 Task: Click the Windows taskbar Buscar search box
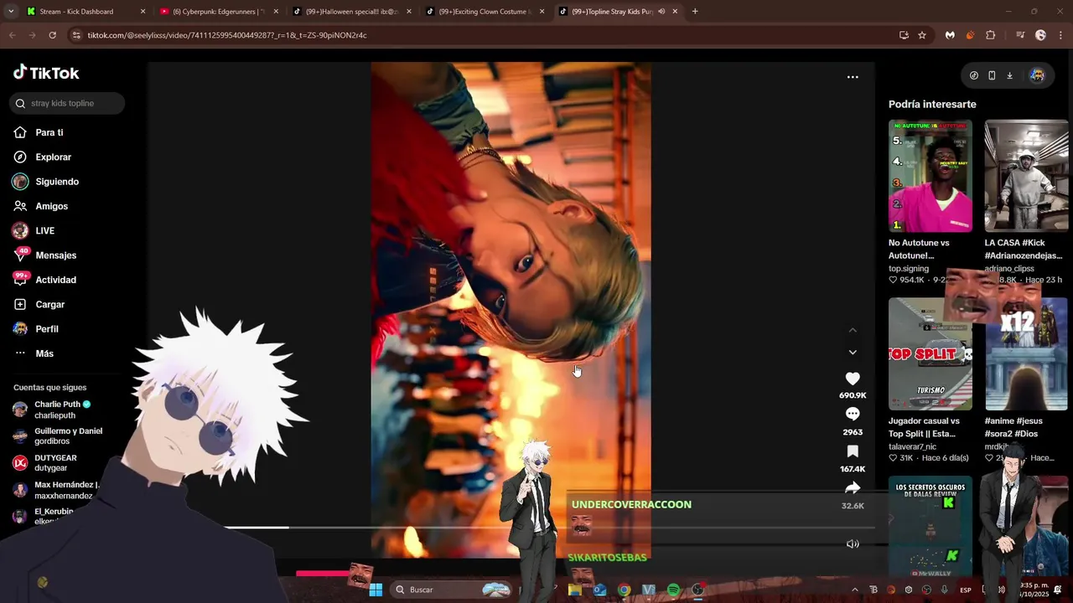pyautogui.click(x=453, y=590)
